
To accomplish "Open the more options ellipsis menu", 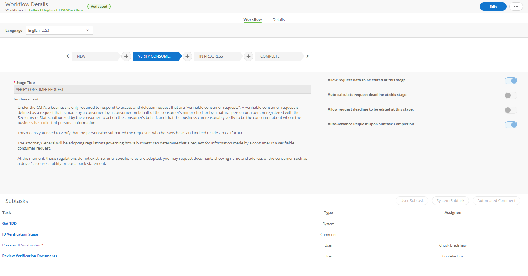I will coord(516,6).
